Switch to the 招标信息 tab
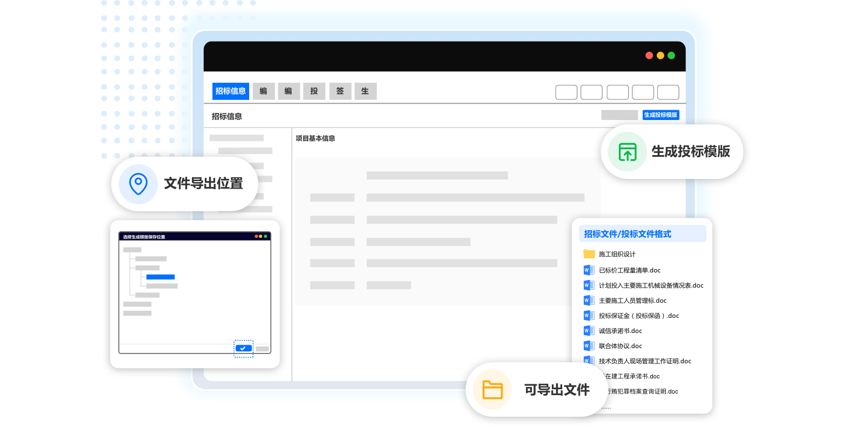This screenshot has height=427, width=854. (x=230, y=91)
